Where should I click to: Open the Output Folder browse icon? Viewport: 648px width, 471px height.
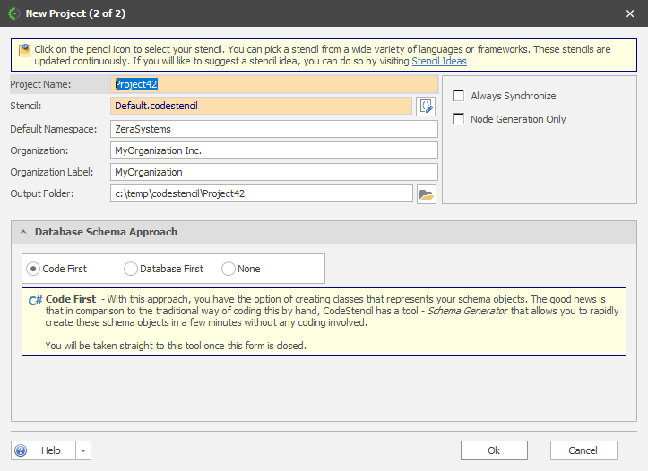pyautogui.click(x=426, y=194)
